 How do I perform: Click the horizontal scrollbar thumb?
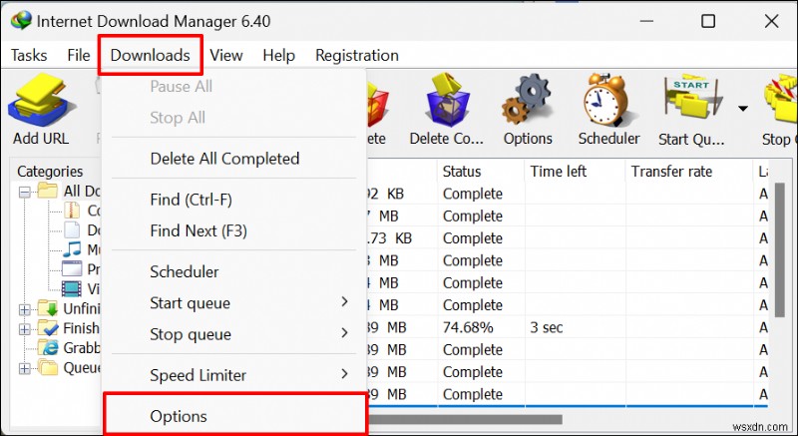pos(464,419)
